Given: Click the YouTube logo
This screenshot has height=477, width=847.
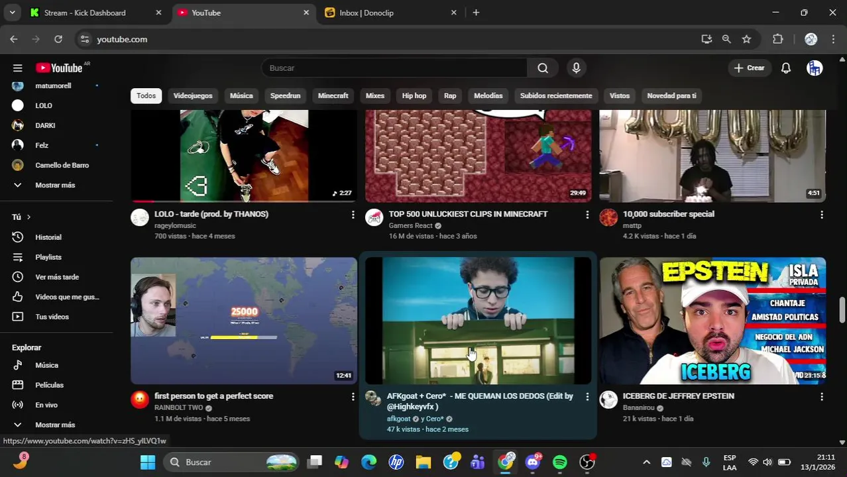Looking at the screenshot, I should (60, 68).
